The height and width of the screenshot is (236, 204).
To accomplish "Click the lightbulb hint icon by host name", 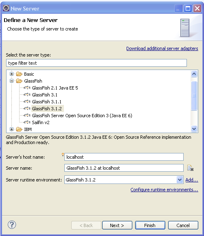I will (63, 155).
